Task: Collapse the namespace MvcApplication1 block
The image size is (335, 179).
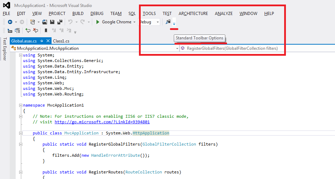Action: click(x=21, y=105)
